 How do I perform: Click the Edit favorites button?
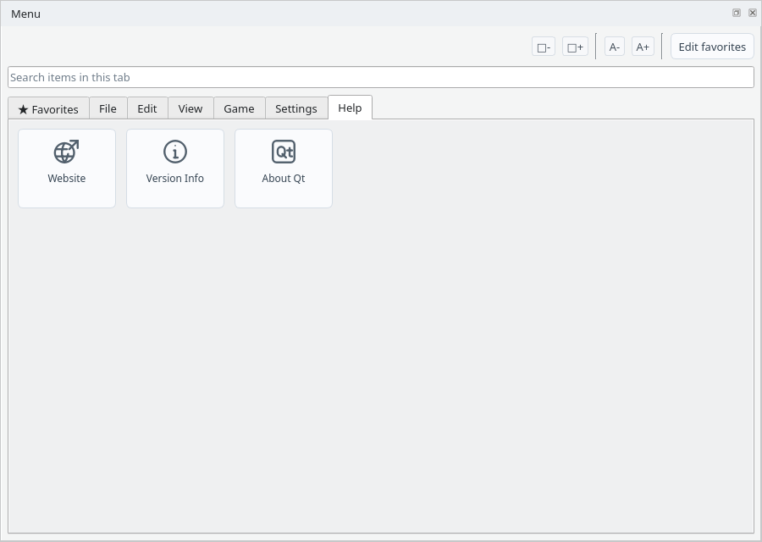pos(712,47)
